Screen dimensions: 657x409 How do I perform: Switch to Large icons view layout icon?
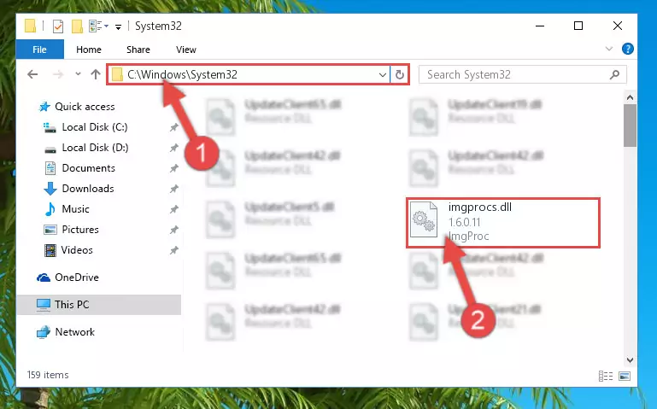point(625,376)
